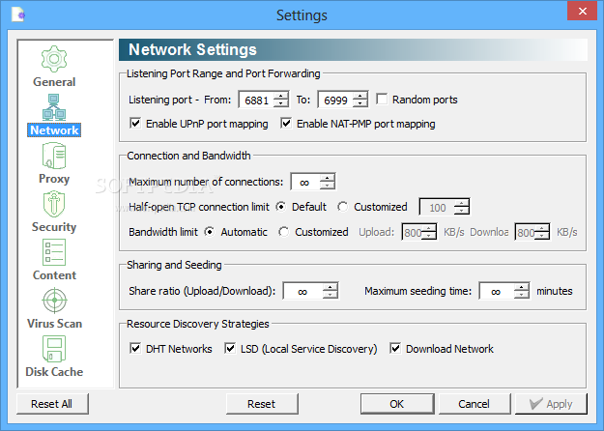604x431 pixels.
Task: Uncheck Enable NAT-PMP port mapping
Action: 286,124
